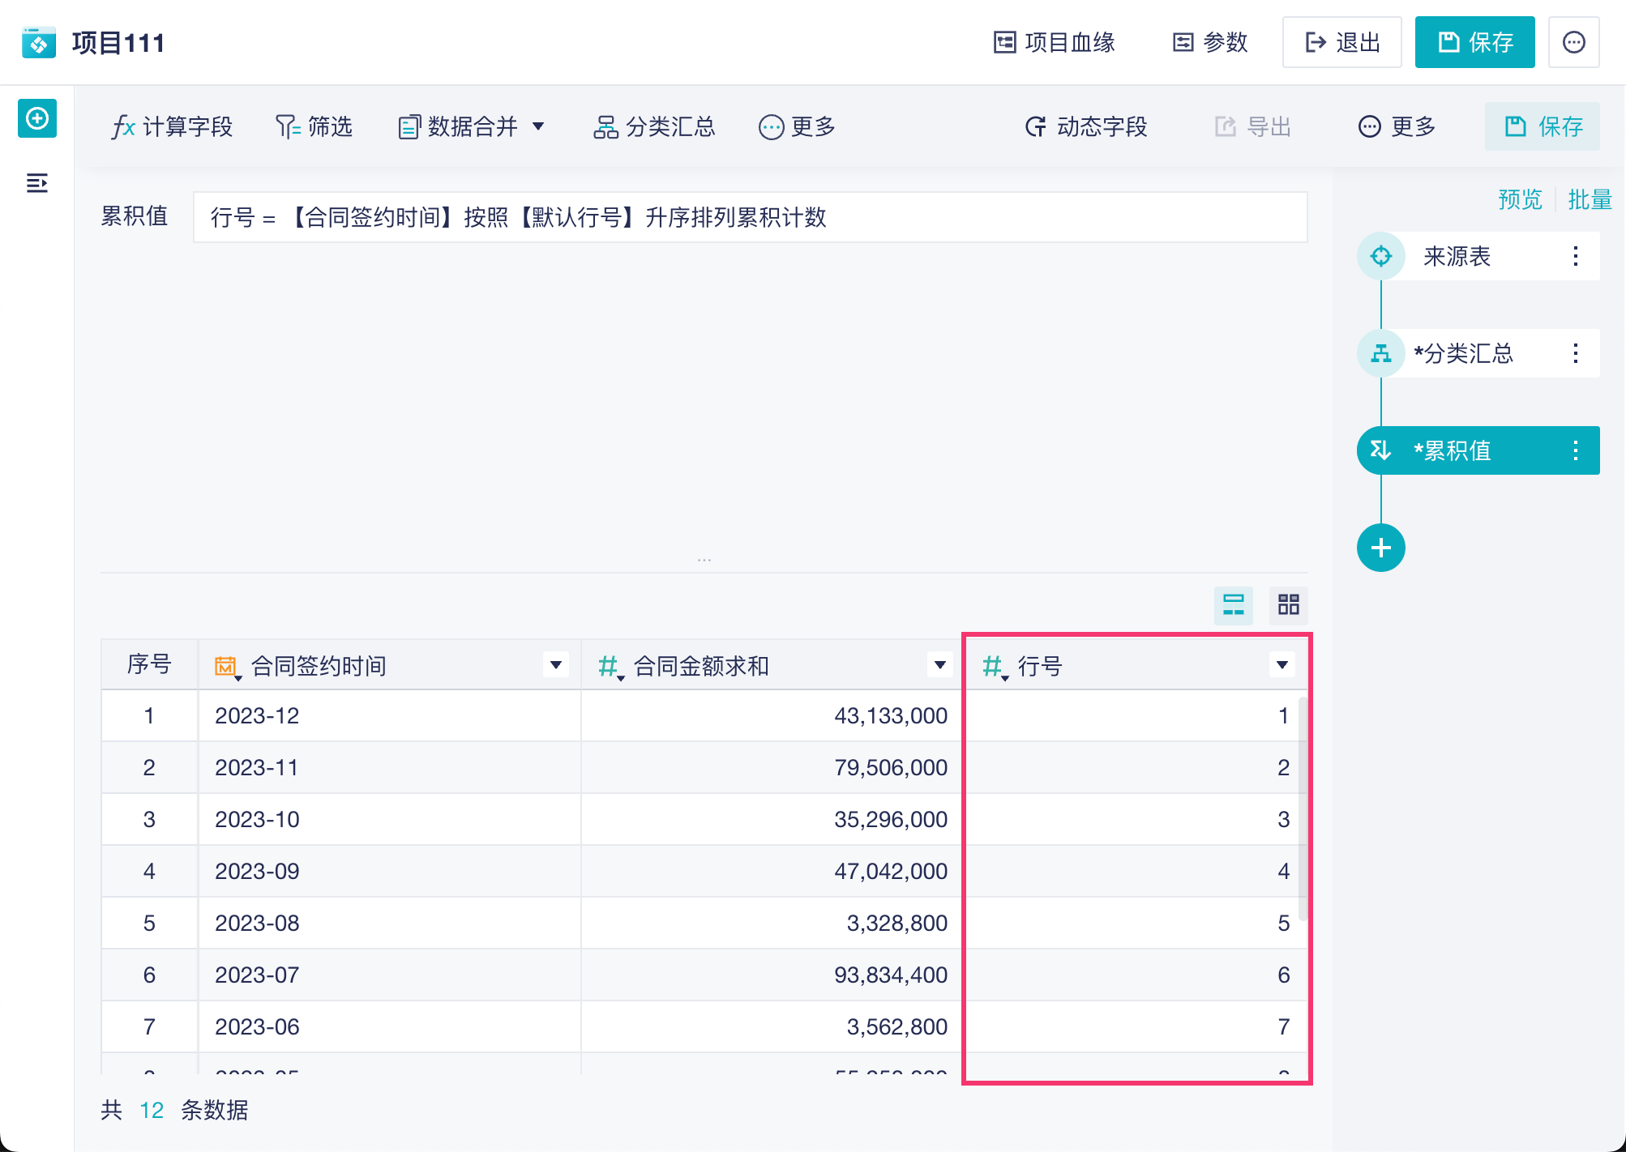Click the table vertical scrollbar
The height and width of the screenshot is (1152, 1626).
[1302, 810]
